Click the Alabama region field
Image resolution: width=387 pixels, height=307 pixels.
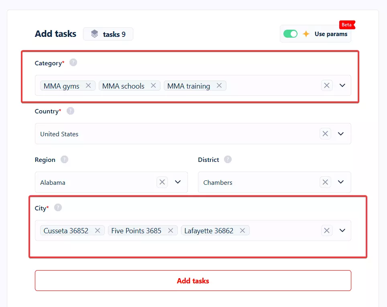[111, 182]
